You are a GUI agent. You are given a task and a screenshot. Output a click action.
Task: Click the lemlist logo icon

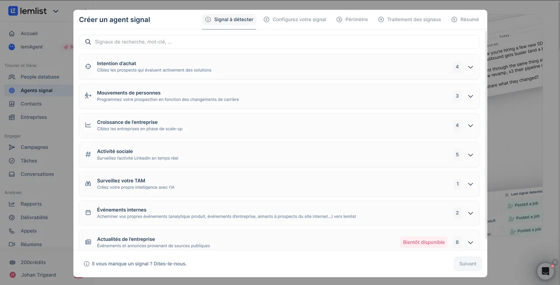click(x=13, y=11)
